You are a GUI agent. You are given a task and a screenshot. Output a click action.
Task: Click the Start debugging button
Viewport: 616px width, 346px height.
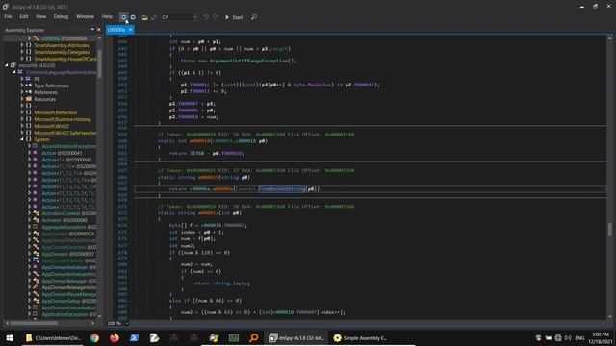click(233, 17)
